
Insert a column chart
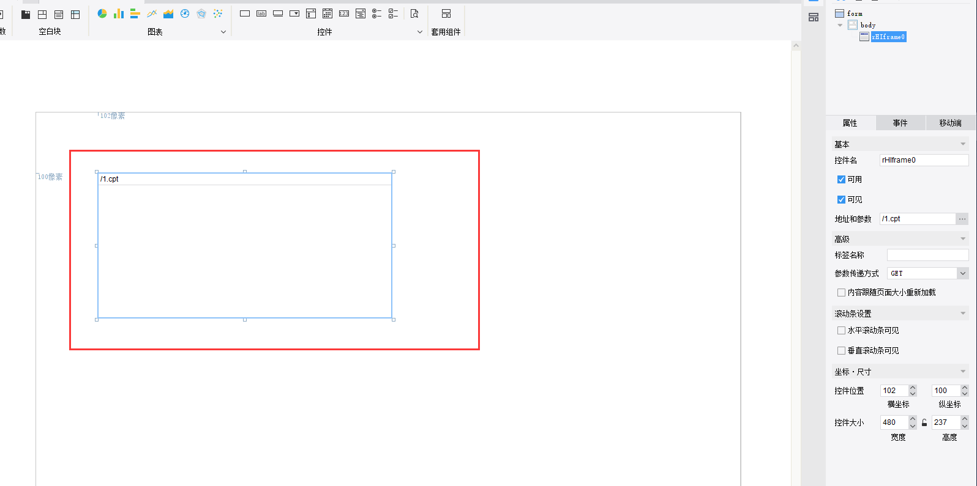click(119, 13)
